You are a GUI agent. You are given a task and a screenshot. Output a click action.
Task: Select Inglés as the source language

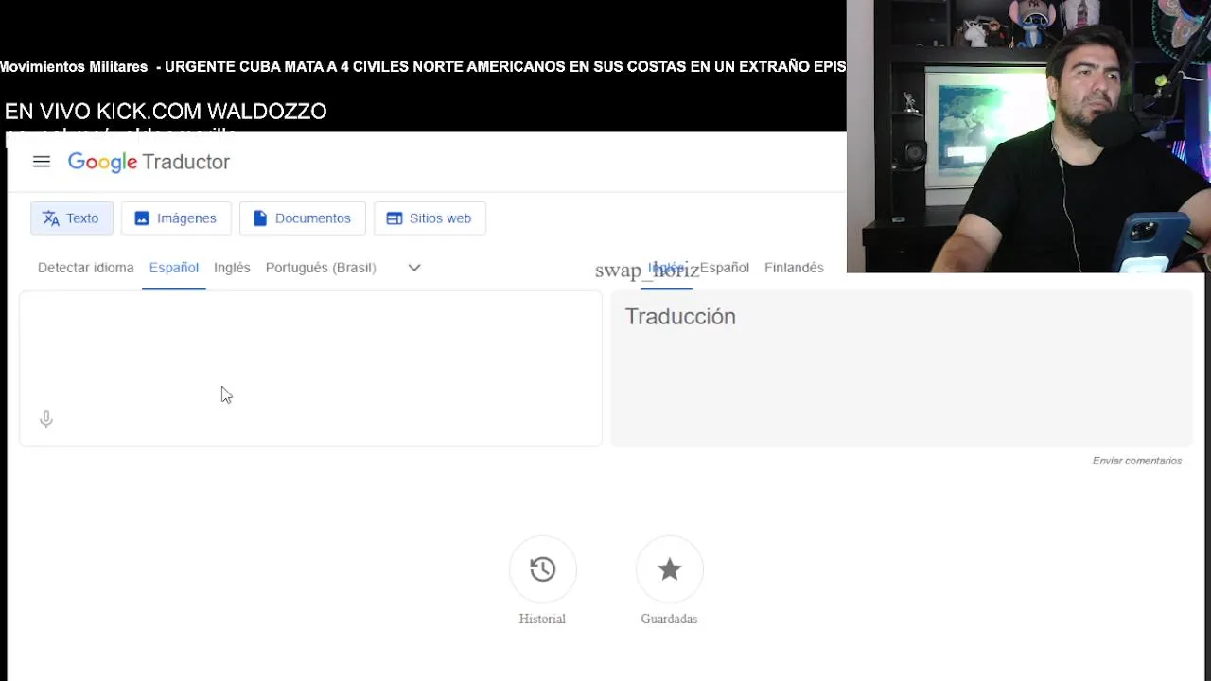click(x=232, y=268)
